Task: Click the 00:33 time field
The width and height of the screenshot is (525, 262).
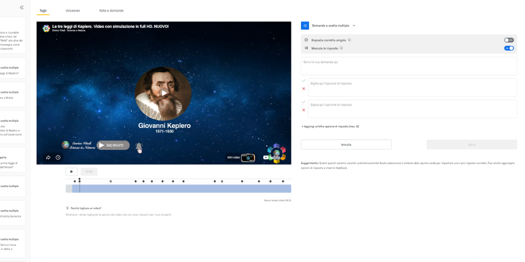Action: click(89, 172)
